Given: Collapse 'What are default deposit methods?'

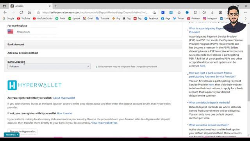Looking at the screenshot, I should (x=187, y=103).
